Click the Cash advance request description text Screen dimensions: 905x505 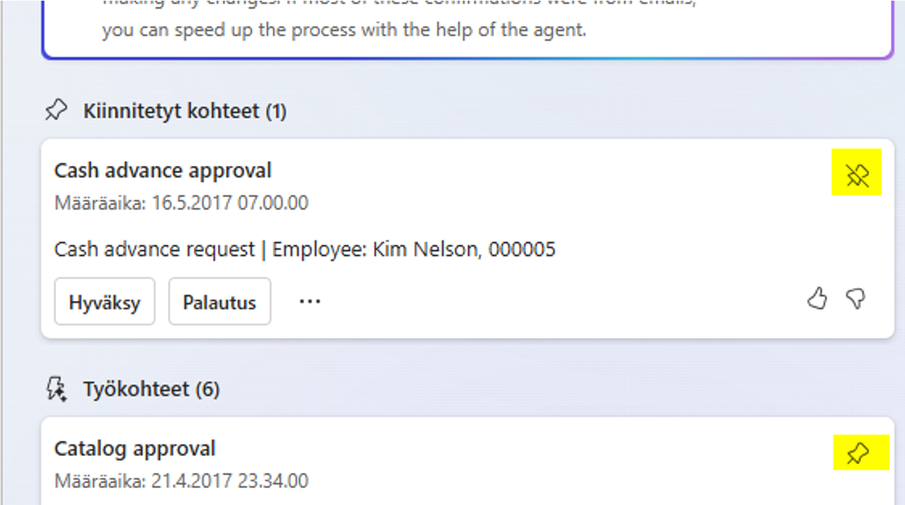[x=155, y=249]
